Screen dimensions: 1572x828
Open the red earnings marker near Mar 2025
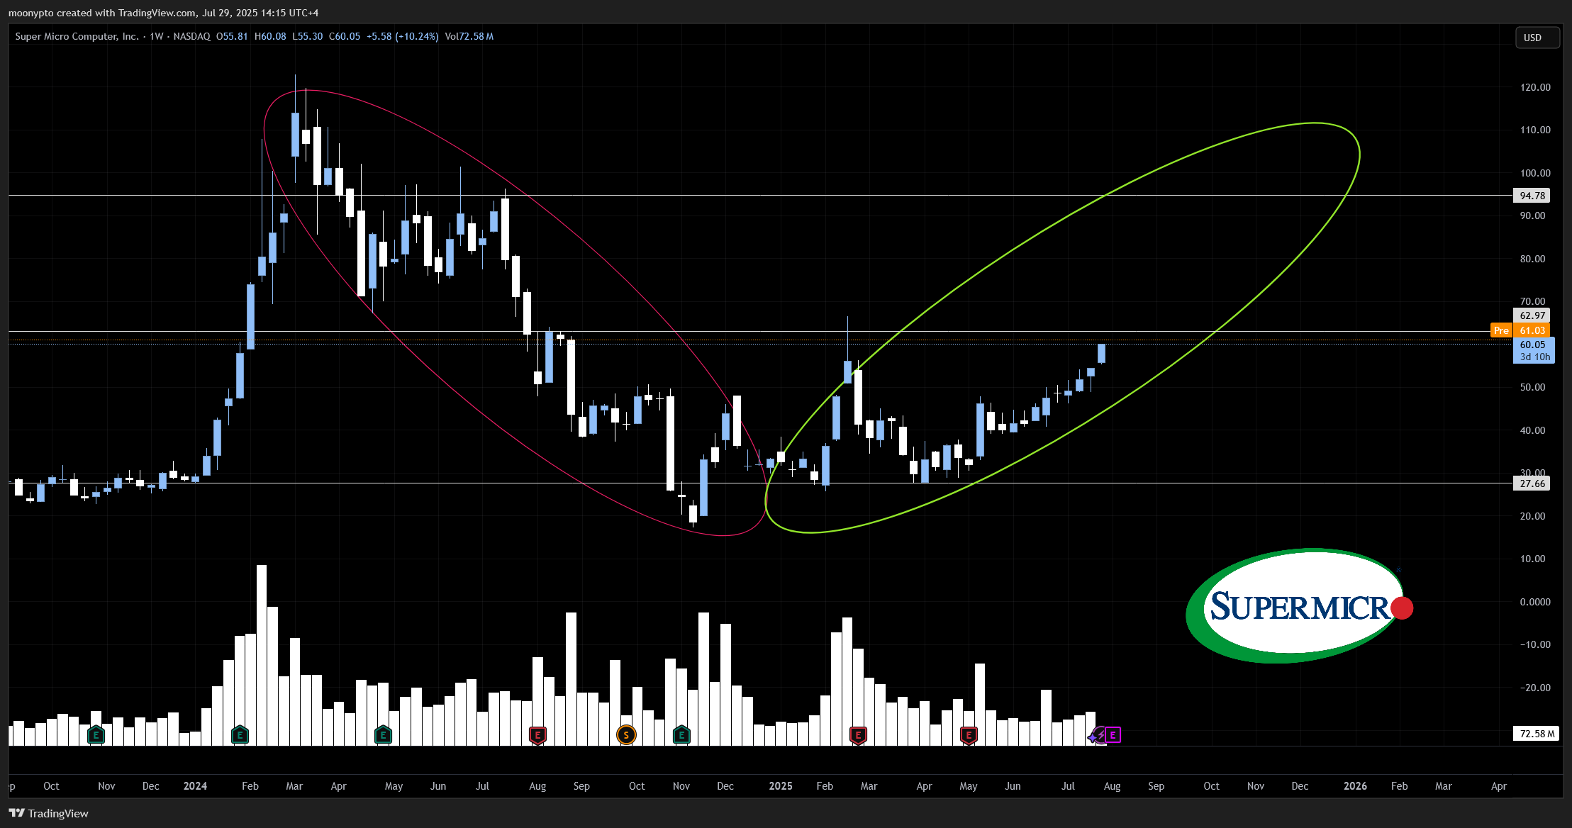858,735
